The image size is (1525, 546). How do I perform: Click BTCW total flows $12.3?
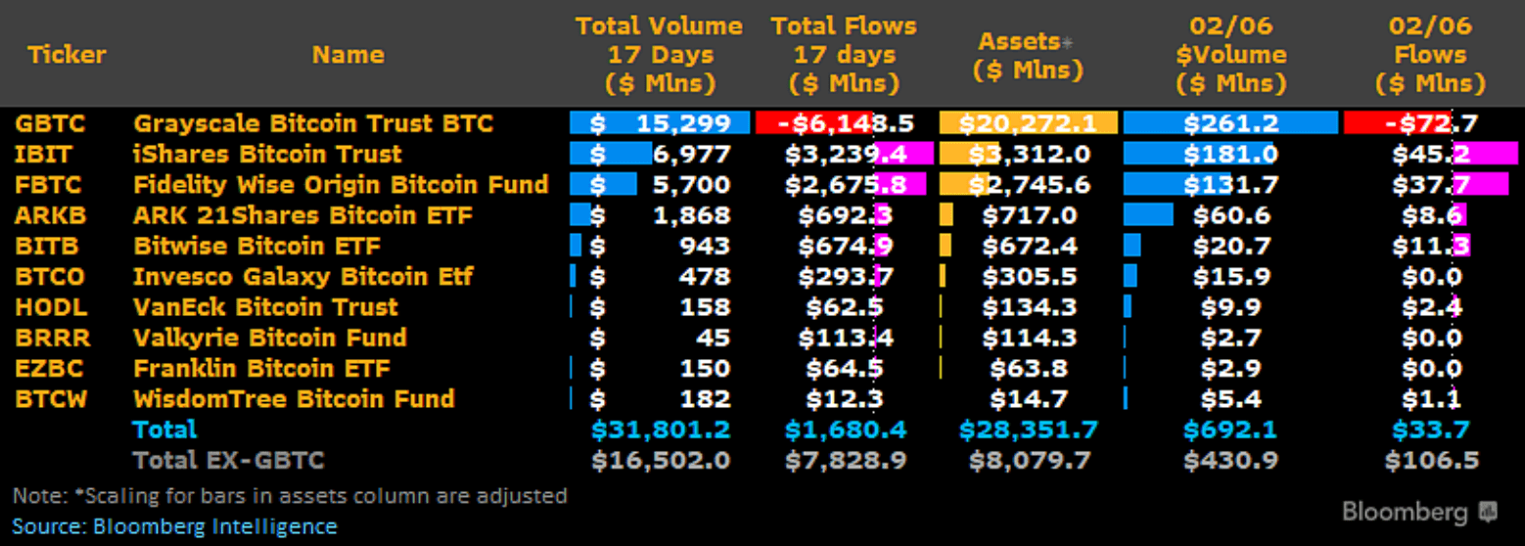[x=846, y=398]
